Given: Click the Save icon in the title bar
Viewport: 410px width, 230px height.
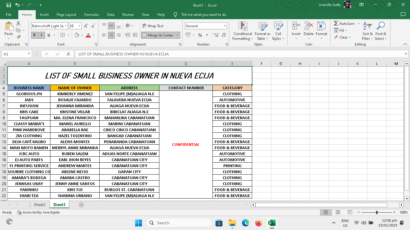Looking at the screenshot, I should 9,5.
